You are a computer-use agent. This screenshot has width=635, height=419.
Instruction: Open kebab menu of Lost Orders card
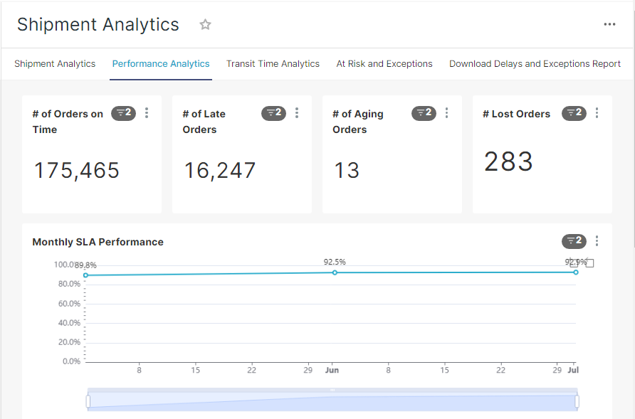(x=597, y=113)
